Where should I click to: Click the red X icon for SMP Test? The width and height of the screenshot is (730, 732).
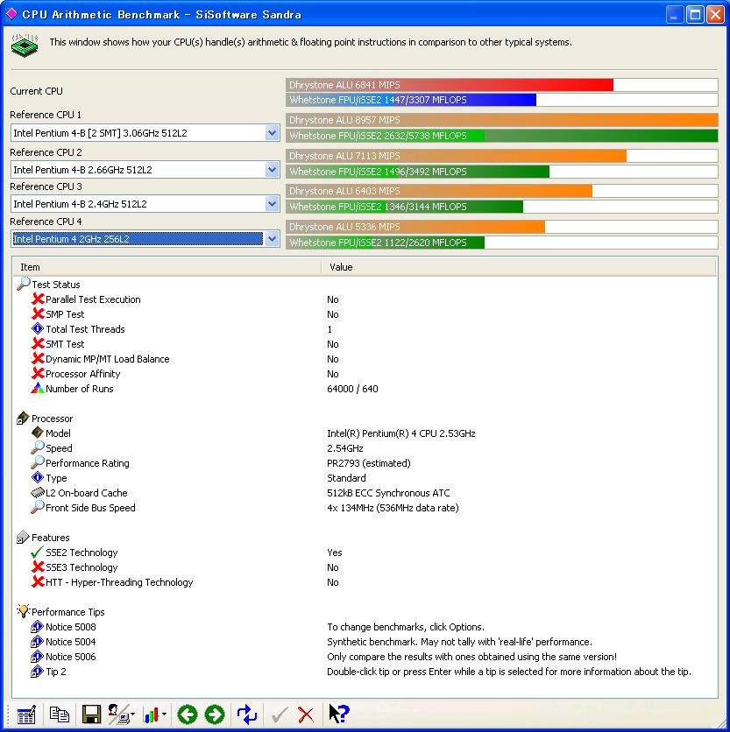38,313
